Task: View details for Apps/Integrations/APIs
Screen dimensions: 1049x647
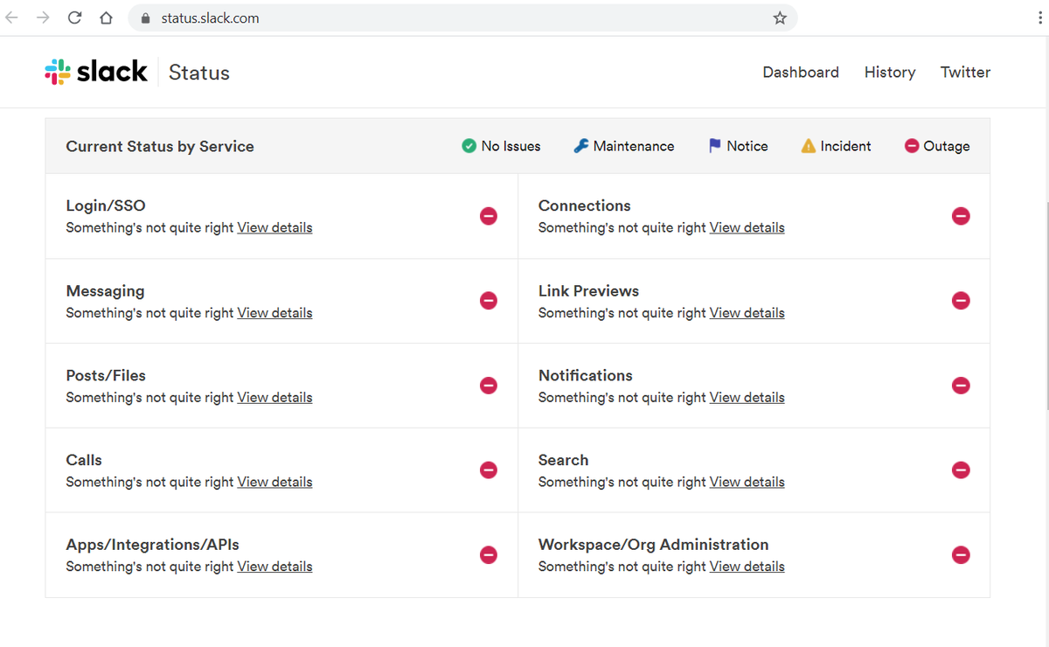Action: click(274, 567)
